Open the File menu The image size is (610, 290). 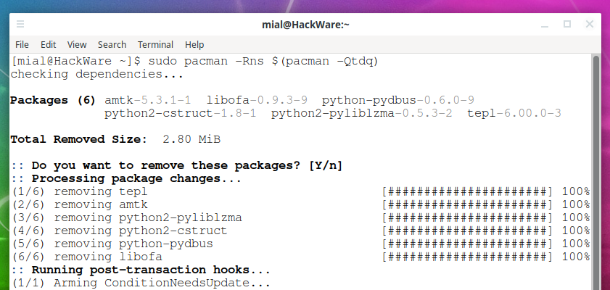(22, 45)
